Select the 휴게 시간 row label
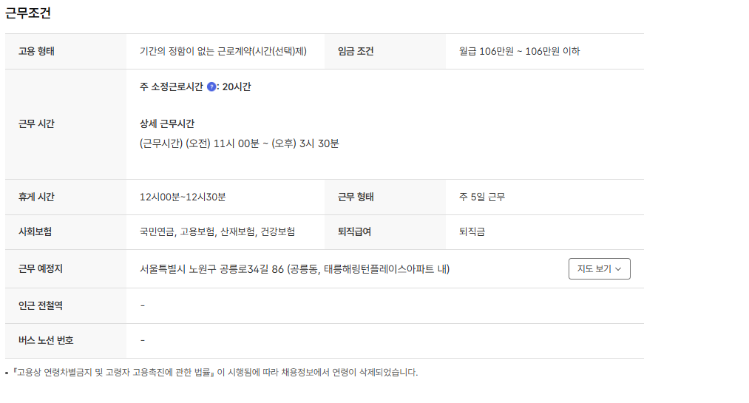The height and width of the screenshot is (403, 749). click(x=36, y=197)
